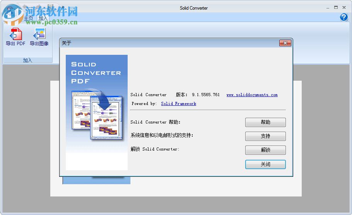Click the 导出 PDF icon in ribbon
This screenshot has width=352, height=215.
click(x=15, y=37)
